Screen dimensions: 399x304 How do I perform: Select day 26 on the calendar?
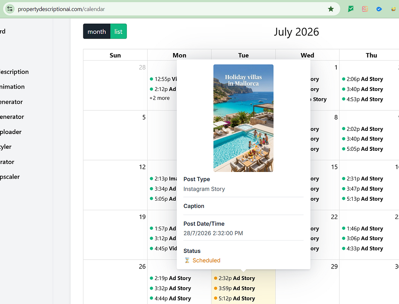(142, 266)
